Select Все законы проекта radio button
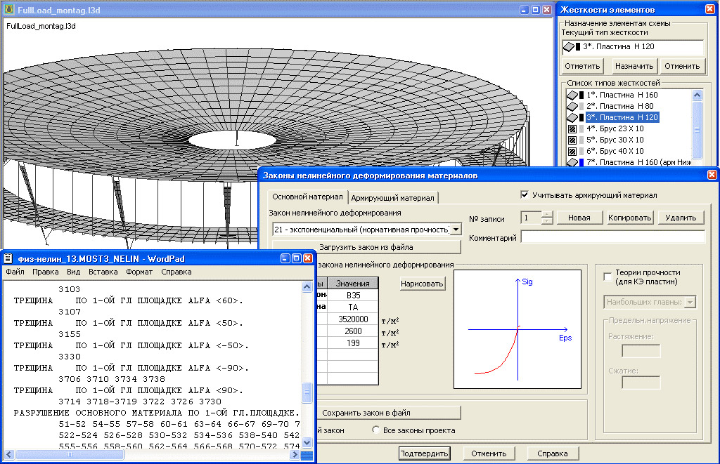The height and width of the screenshot is (464, 720). (376, 430)
